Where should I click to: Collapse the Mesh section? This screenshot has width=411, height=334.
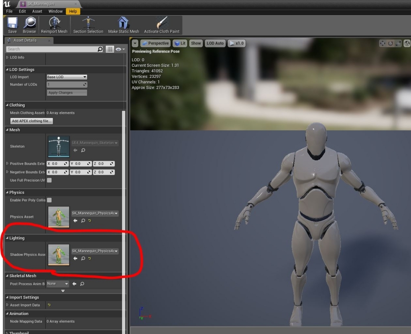[x=7, y=130]
